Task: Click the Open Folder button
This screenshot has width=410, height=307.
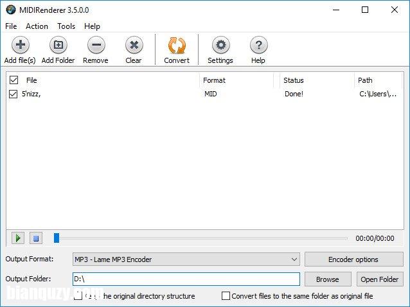Action: point(380,279)
